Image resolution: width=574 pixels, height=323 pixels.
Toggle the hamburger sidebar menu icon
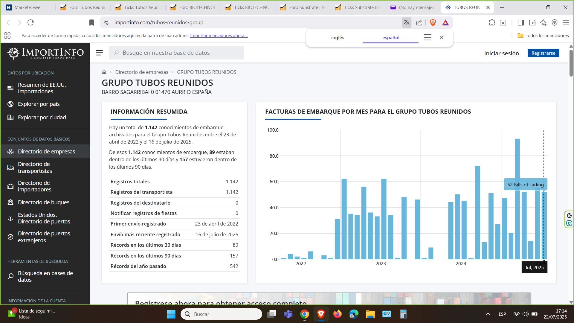[x=99, y=53]
